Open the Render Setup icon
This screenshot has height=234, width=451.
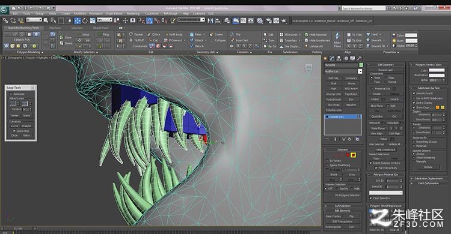coord(268,20)
